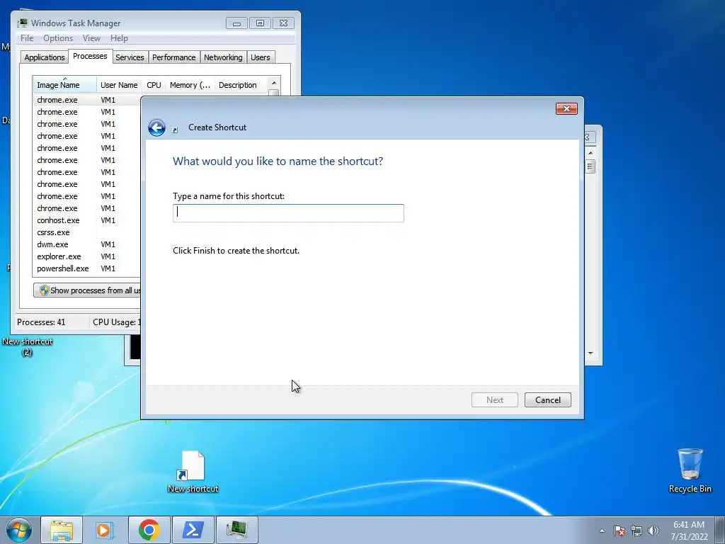Click the network tray icon
Screen dimensions: 725x544
tap(636, 531)
